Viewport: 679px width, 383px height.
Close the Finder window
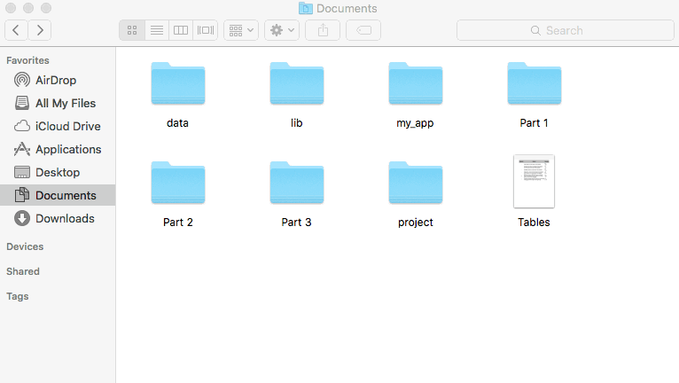tap(11, 8)
